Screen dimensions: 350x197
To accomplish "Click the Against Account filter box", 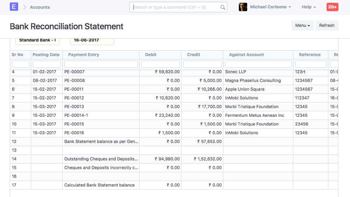I will pyautogui.click(x=258, y=64).
